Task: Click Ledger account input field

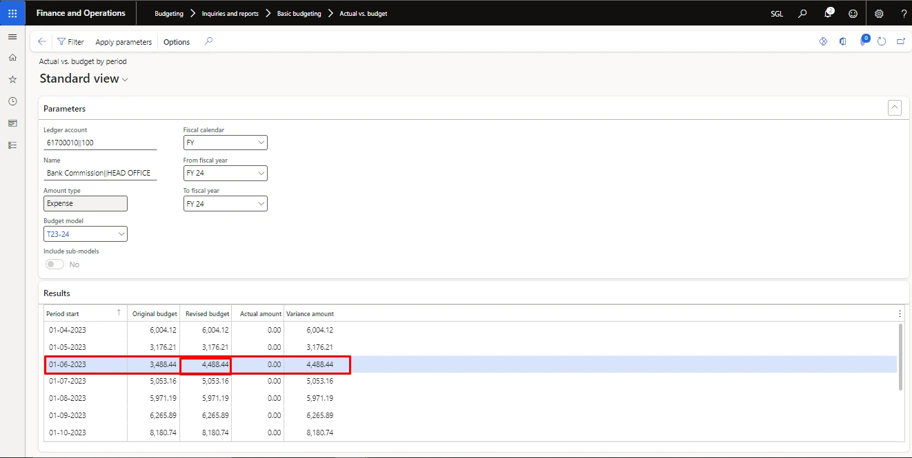Action: (100, 143)
